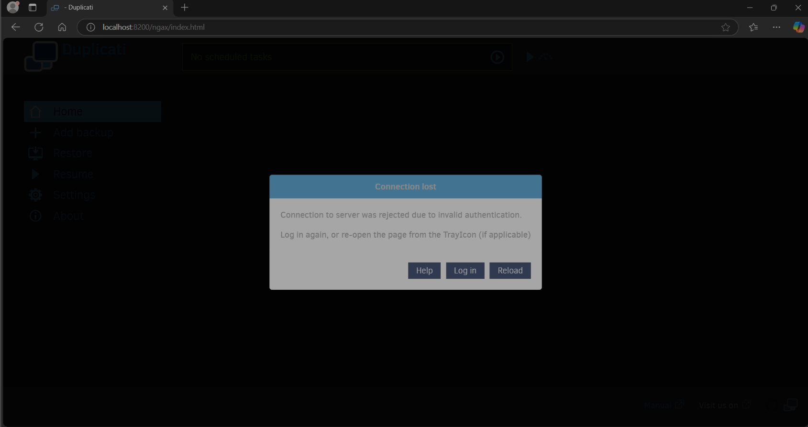This screenshot has width=808, height=427.
Task: Open a new browser tab
Action: (185, 8)
